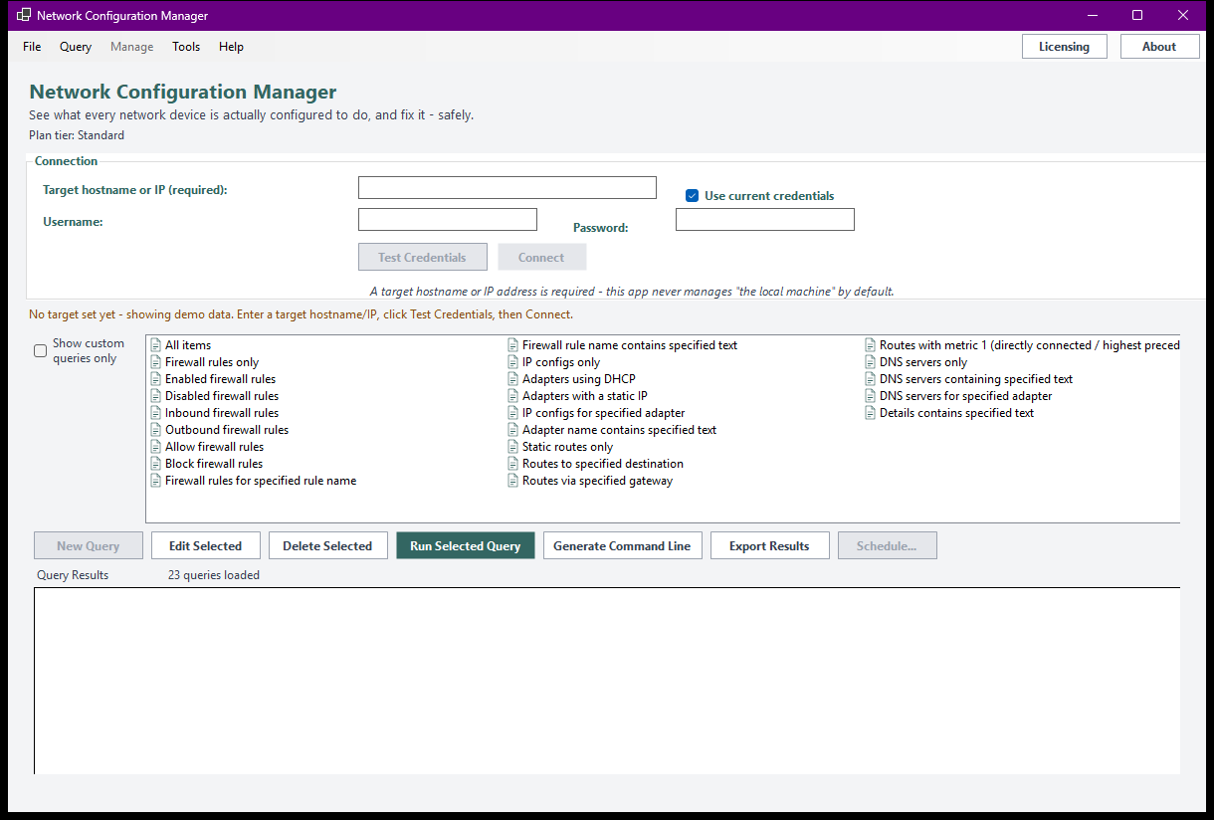Click the icon for Routes with metric 1
Image resolution: width=1214 pixels, height=820 pixels.
[x=870, y=345]
